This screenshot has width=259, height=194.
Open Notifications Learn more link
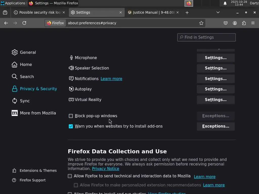(x=111, y=79)
